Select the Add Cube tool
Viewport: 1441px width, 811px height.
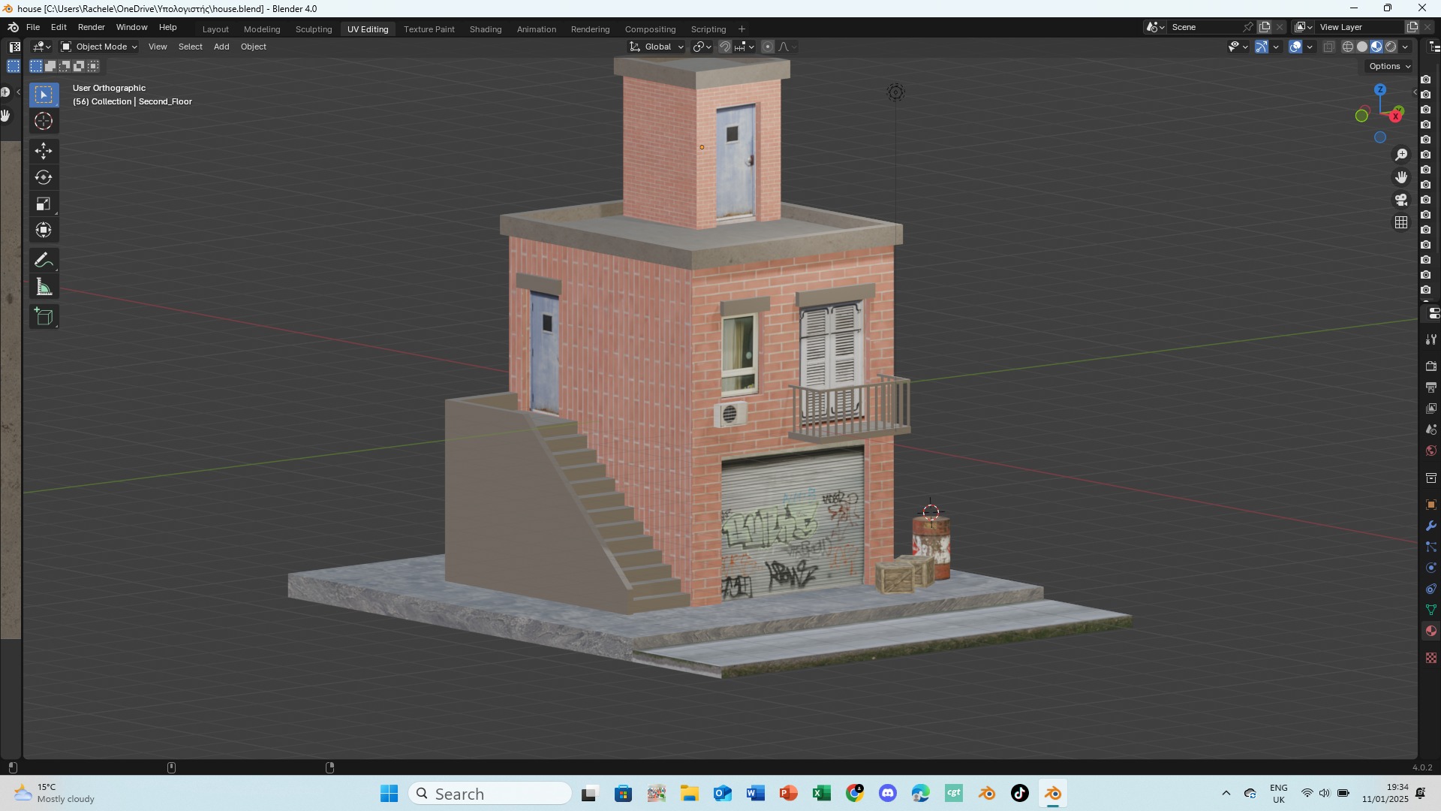(44, 317)
